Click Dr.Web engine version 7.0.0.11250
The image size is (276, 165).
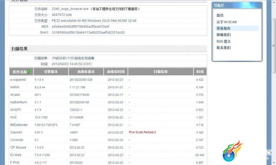coord(42,155)
